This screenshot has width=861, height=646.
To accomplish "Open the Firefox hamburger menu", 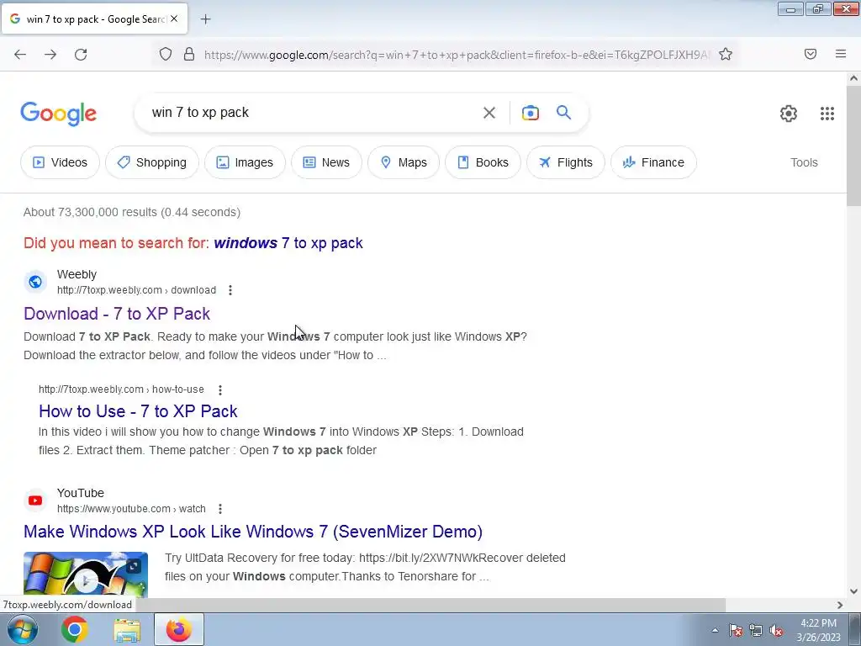I will [841, 54].
